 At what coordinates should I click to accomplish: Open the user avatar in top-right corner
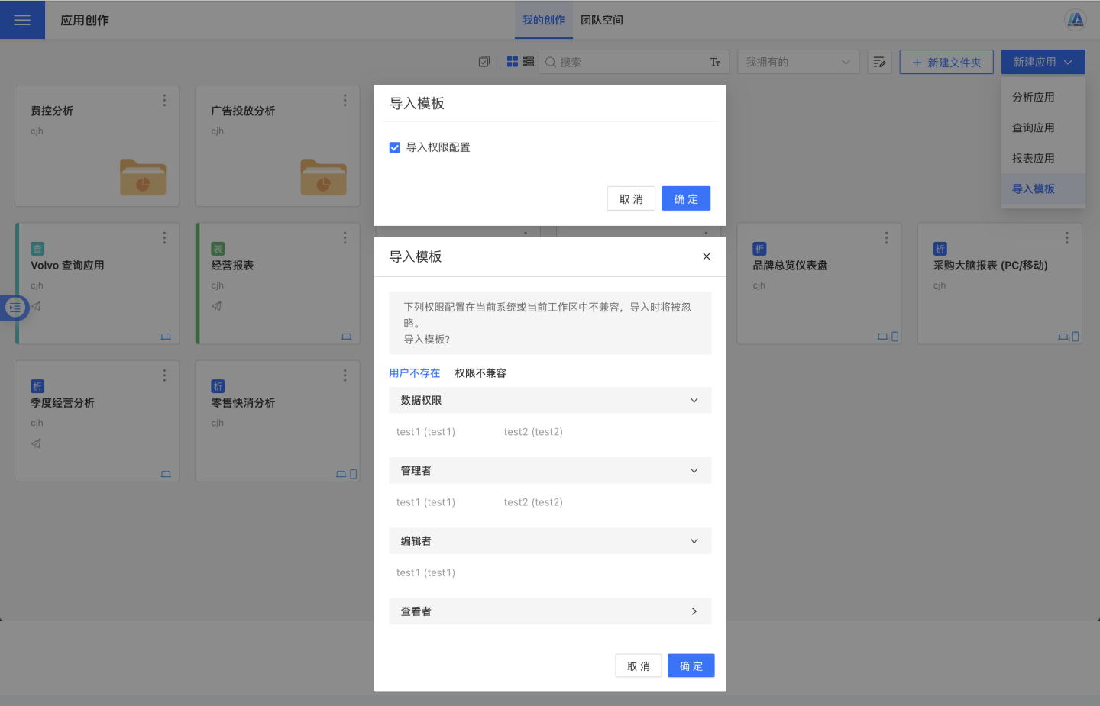click(x=1076, y=20)
